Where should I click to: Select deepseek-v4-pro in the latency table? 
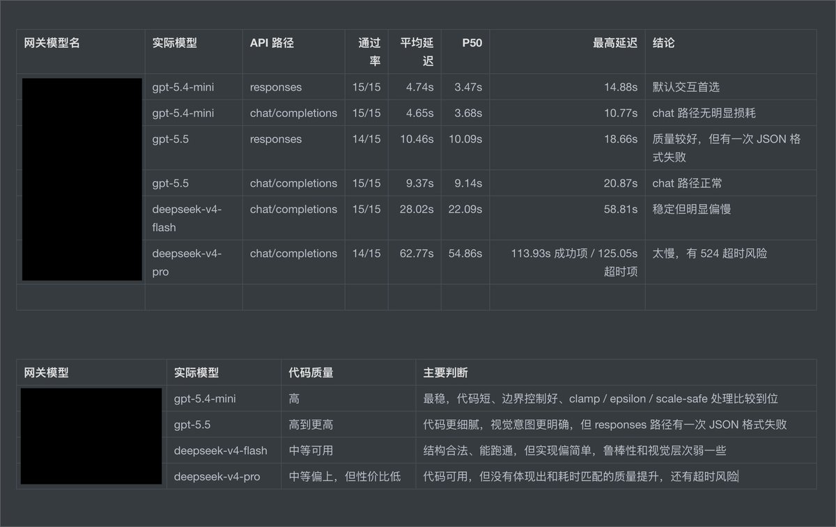click(x=187, y=262)
